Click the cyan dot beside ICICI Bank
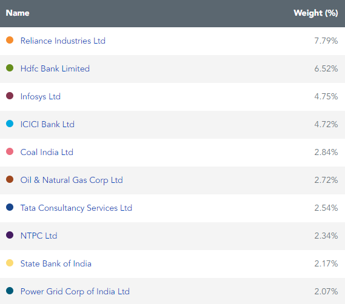345x304 pixels. (x=10, y=124)
